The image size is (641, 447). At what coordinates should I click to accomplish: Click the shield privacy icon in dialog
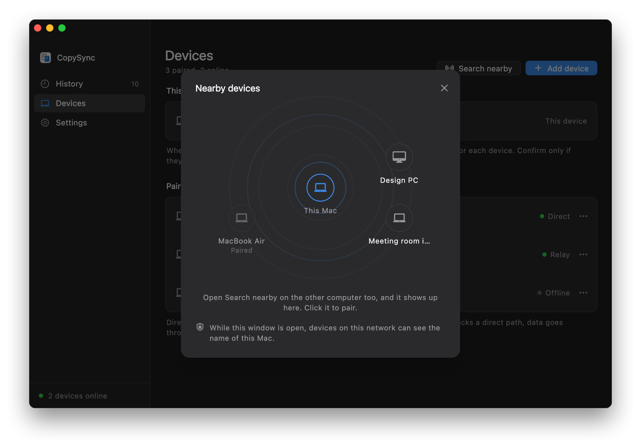click(200, 327)
